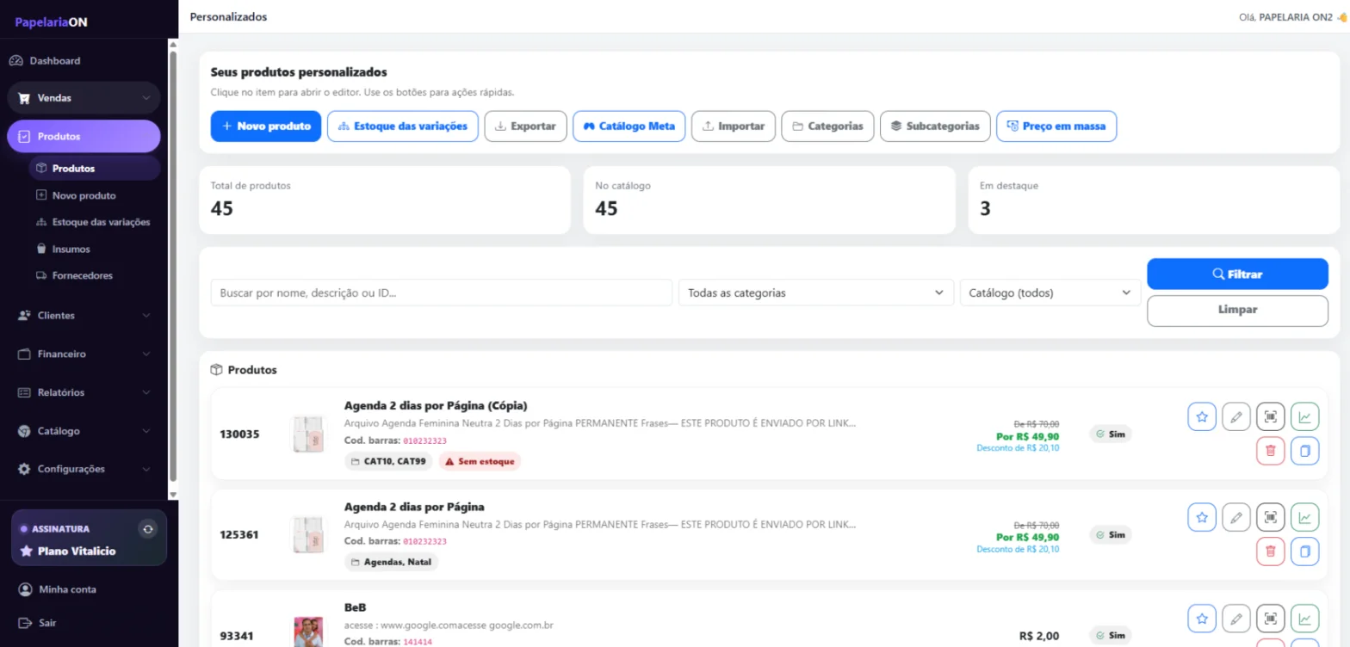This screenshot has height=647, width=1350.
Task: Expand the Vendas sidebar menu
Action: pos(84,98)
